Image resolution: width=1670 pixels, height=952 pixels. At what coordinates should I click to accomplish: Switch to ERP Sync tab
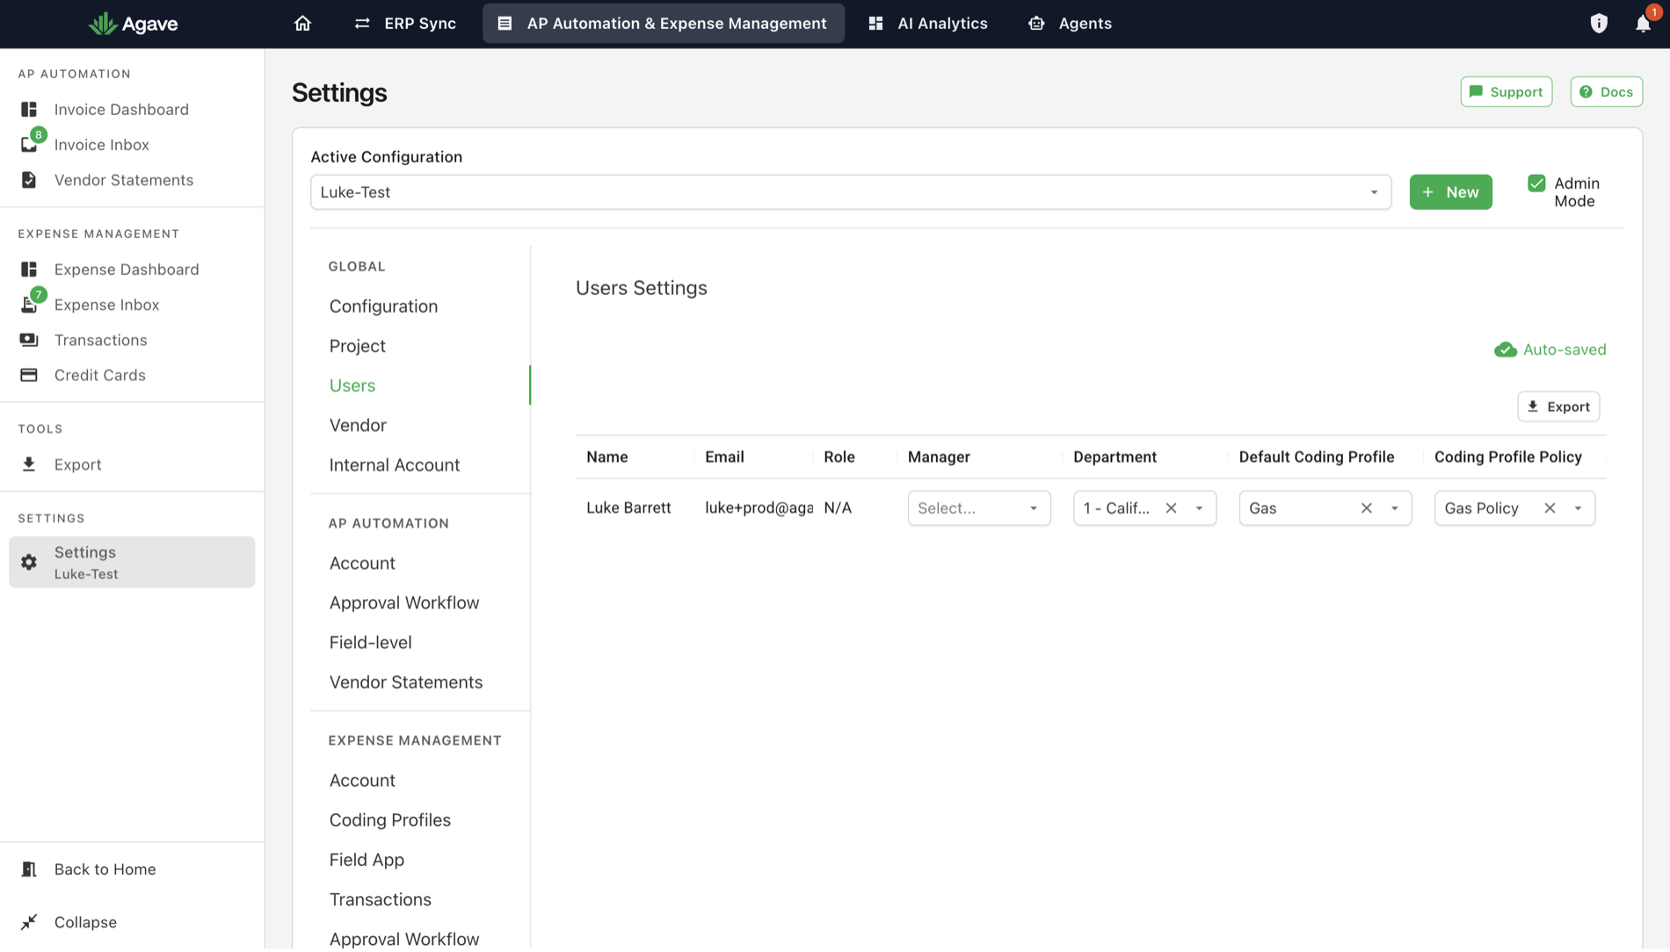pyautogui.click(x=405, y=24)
